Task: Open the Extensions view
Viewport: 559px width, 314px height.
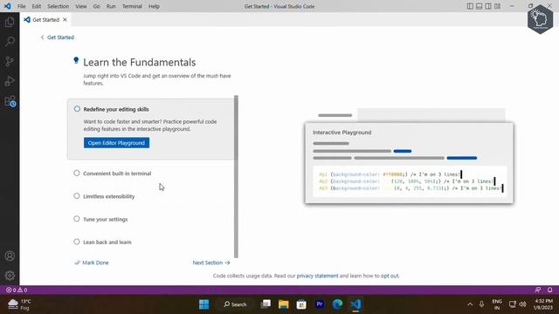Action: click(10, 101)
